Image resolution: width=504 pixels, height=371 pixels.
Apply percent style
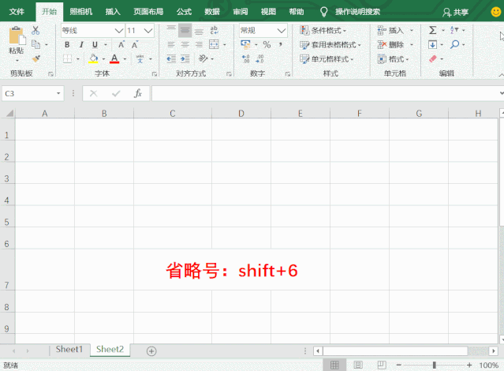tap(267, 44)
